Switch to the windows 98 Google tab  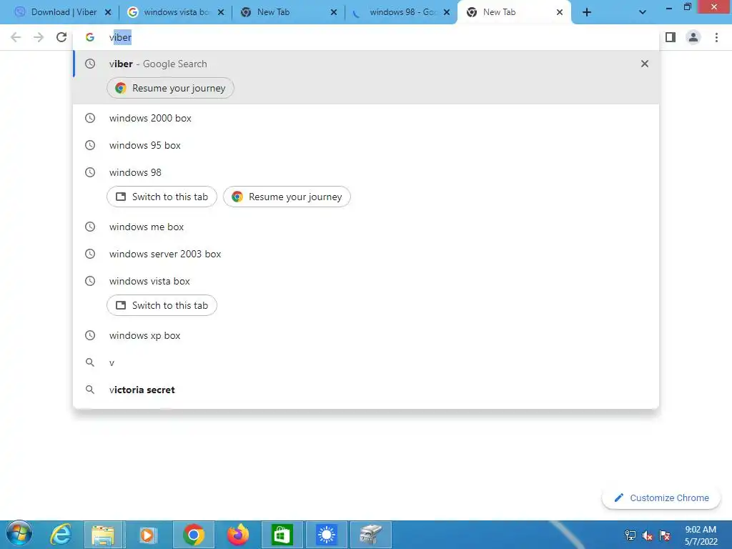point(402,12)
